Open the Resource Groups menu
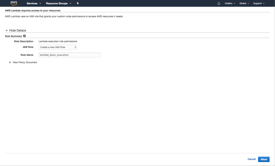Image resolution: width=275 pixels, height=166 pixels. pos(59,3)
